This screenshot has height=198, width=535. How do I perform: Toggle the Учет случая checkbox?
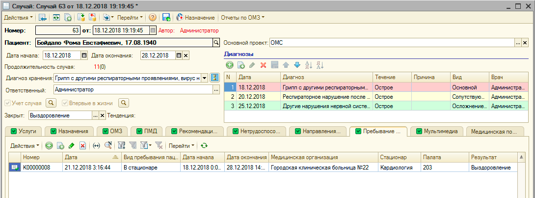pyautogui.click(x=7, y=103)
